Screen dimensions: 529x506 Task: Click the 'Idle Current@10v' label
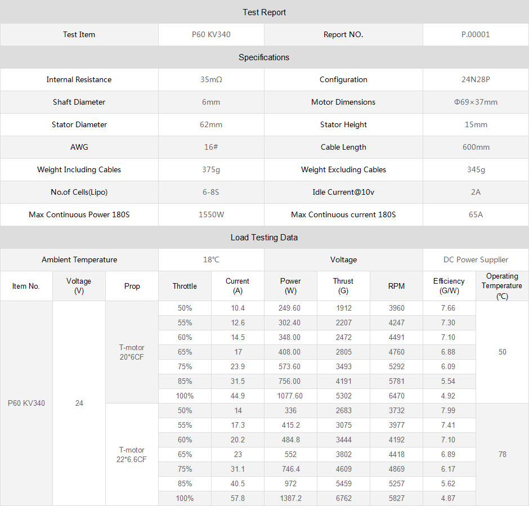343,192
